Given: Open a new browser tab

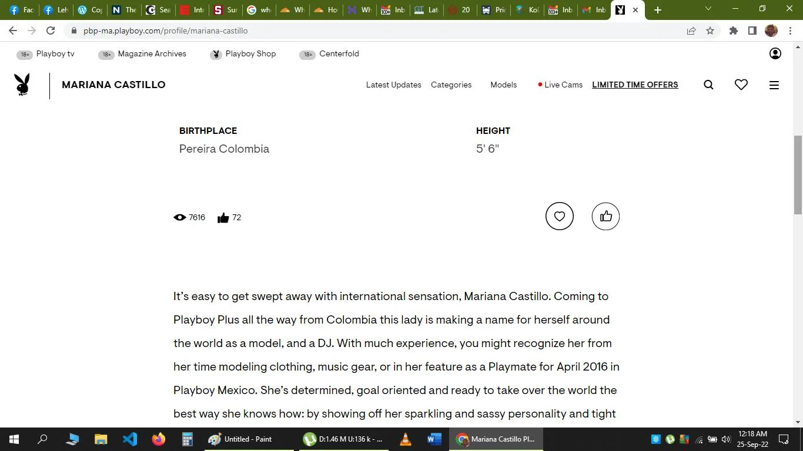Looking at the screenshot, I should point(658,10).
